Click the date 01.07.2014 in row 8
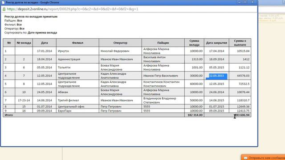 [x=45, y=107]
